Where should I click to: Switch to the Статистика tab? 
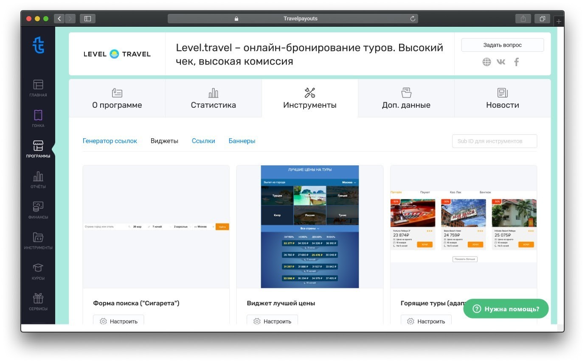[214, 98]
